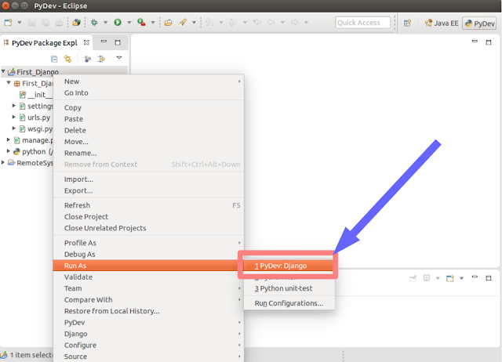Open the New wizard toolbar icon
Screen dimensions: 502x362
tap(8, 23)
